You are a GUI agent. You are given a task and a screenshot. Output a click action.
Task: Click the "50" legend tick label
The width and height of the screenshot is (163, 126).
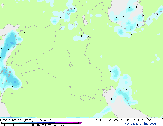[80, 125]
